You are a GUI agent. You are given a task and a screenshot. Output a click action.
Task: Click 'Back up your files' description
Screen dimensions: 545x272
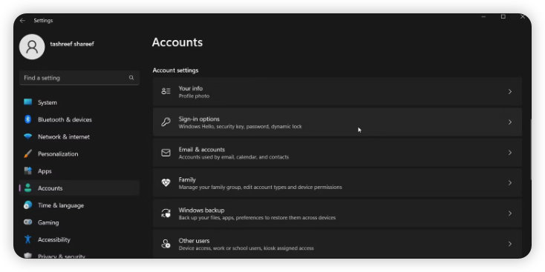tap(257, 218)
